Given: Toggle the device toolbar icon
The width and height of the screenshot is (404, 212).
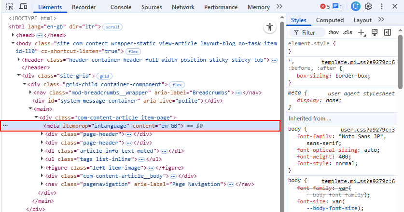Looking at the screenshot, I should (23, 7).
